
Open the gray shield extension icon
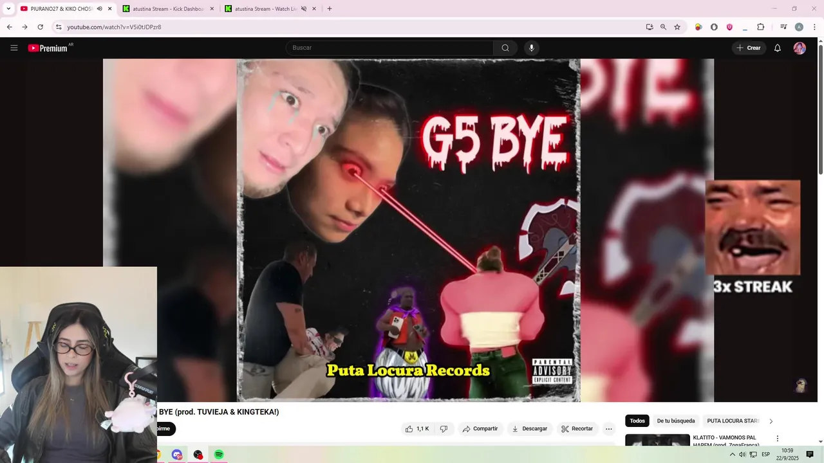(714, 27)
